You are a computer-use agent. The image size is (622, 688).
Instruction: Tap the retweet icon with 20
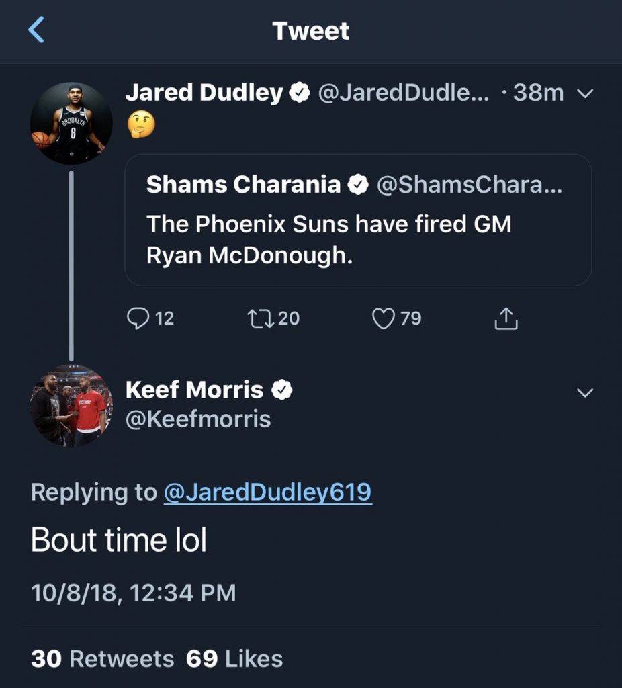pyautogui.click(x=259, y=318)
